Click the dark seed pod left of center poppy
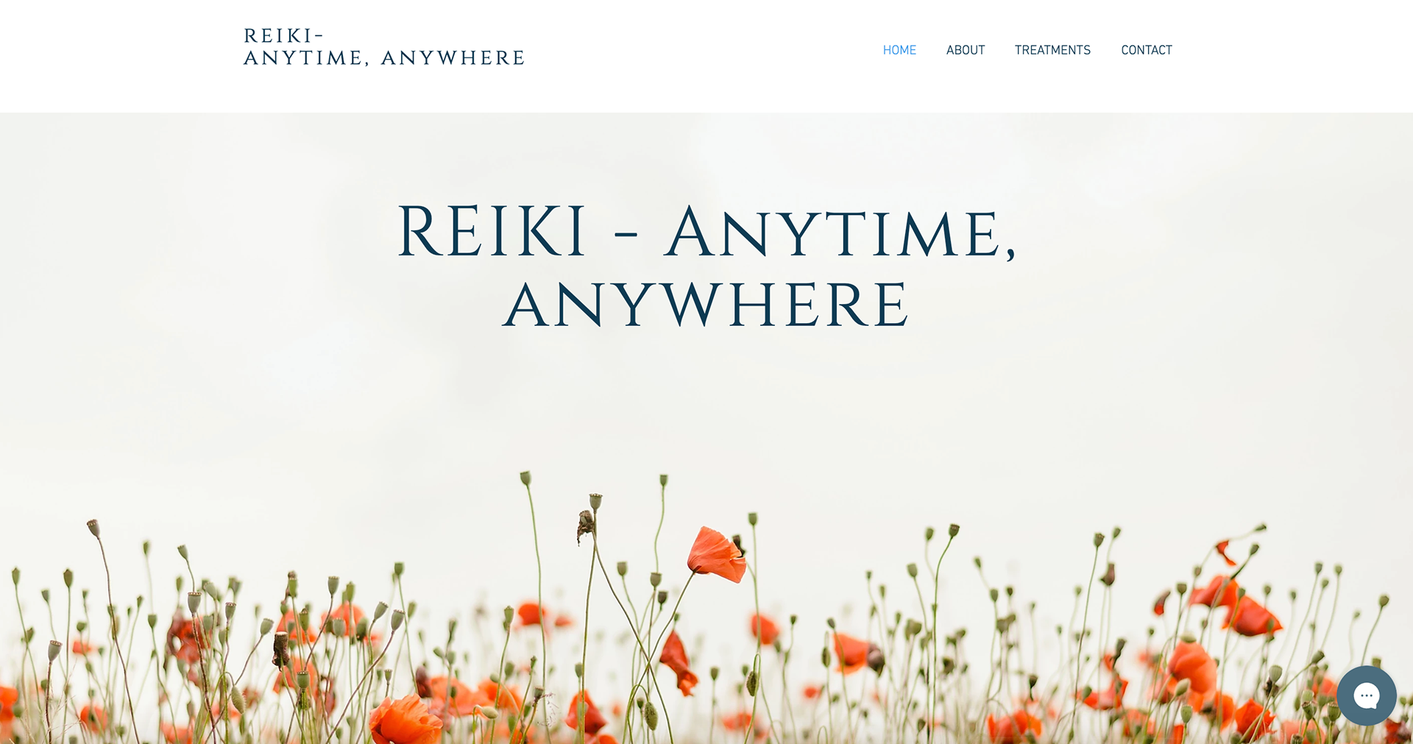Viewport: 1413px width, 744px height. (x=586, y=525)
